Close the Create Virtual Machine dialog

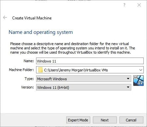click(139, 5)
